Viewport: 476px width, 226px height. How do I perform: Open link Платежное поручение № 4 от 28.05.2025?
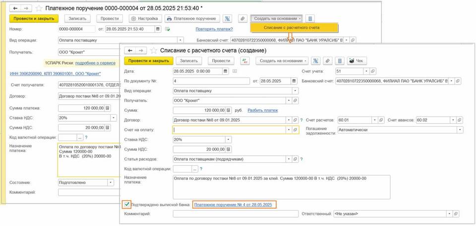233,204
